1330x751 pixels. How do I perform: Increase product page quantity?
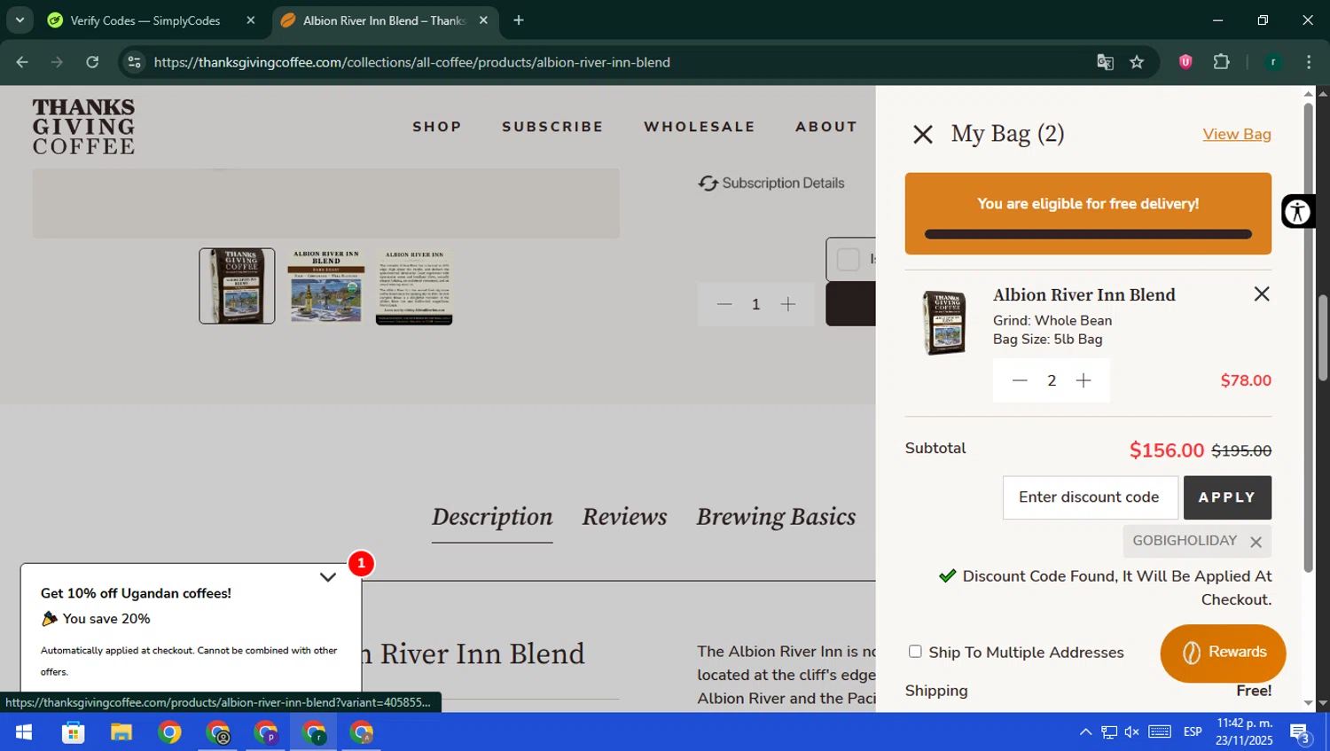coord(788,304)
